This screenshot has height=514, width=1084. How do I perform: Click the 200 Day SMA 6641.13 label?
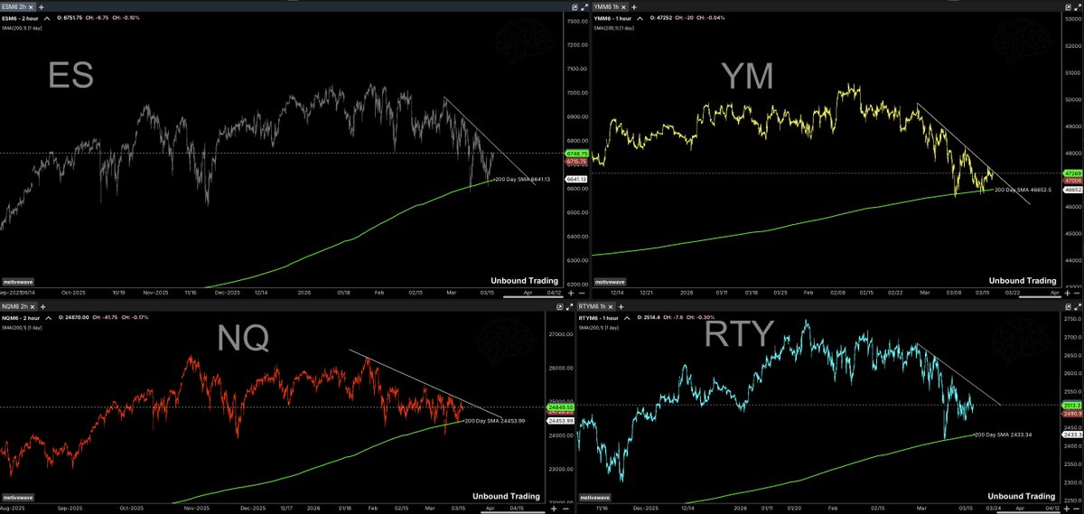click(523, 179)
